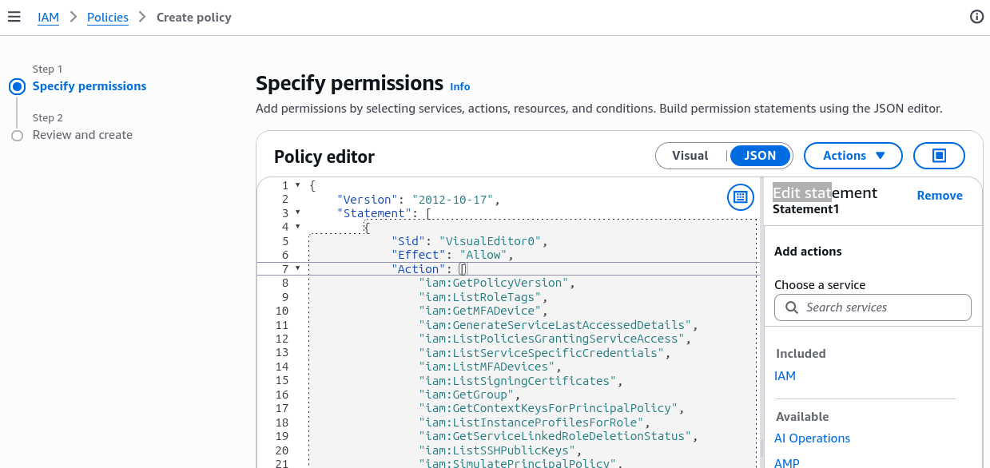The width and height of the screenshot is (990, 468).
Task: Select AMP available service
Action: coord(787,462)
